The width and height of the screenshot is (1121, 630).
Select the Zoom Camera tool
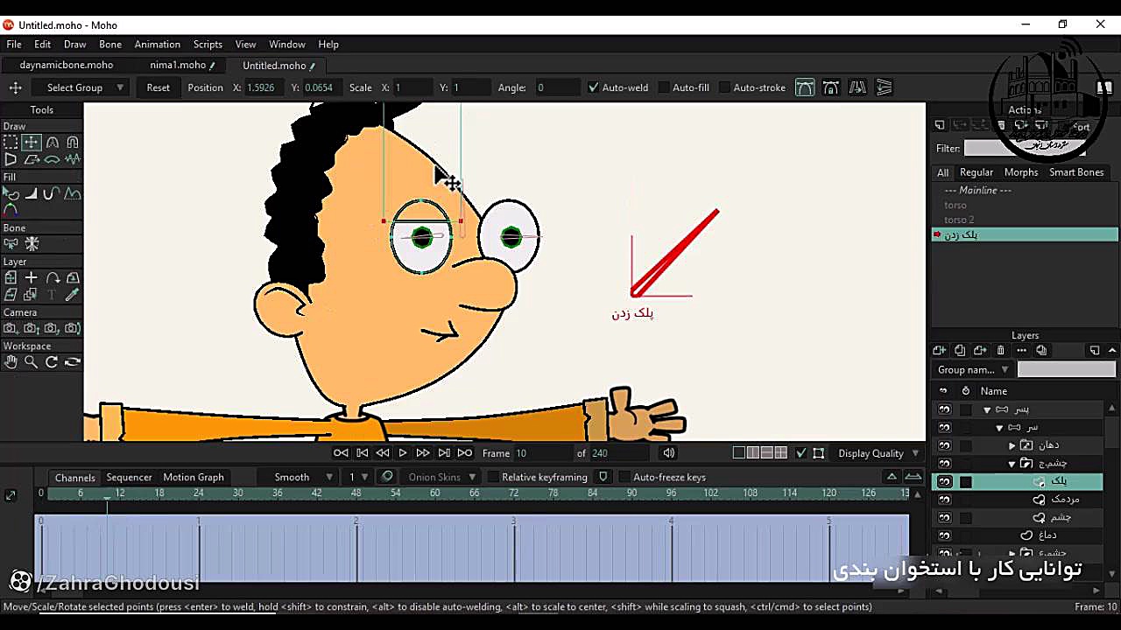coord(31,329)
